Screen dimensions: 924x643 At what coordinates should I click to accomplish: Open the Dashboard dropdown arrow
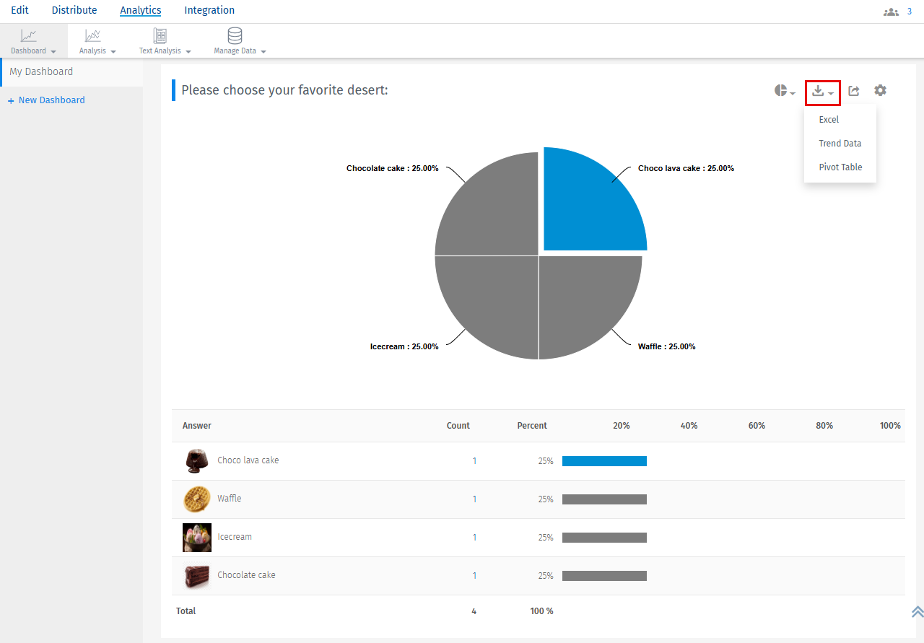pos(53,51)
